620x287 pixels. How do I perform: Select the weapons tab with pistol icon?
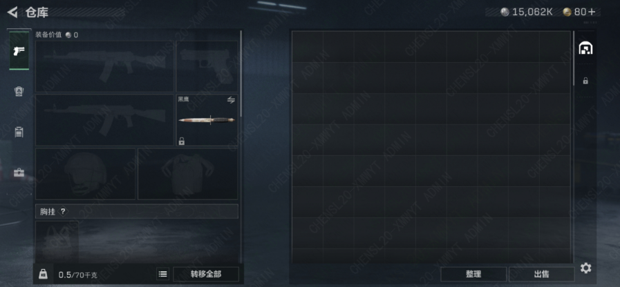(19, 50)
